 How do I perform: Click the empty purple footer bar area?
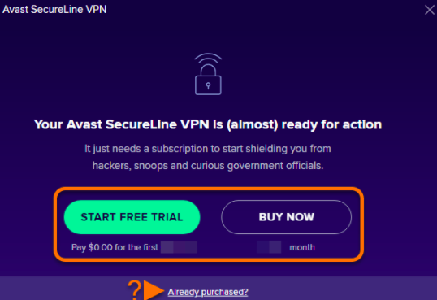point(343,289)
